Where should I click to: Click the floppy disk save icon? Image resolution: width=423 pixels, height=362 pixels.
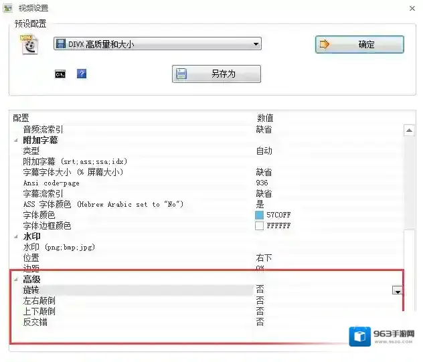tap(181, 74)
